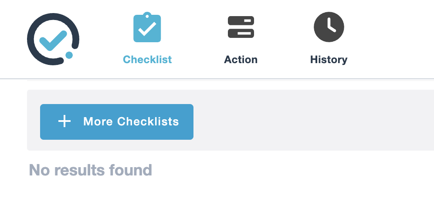The height and width of the screenshot is (202, 434).
Task: Click the plus icon in More Checklists
Action: tap(64, 121)
